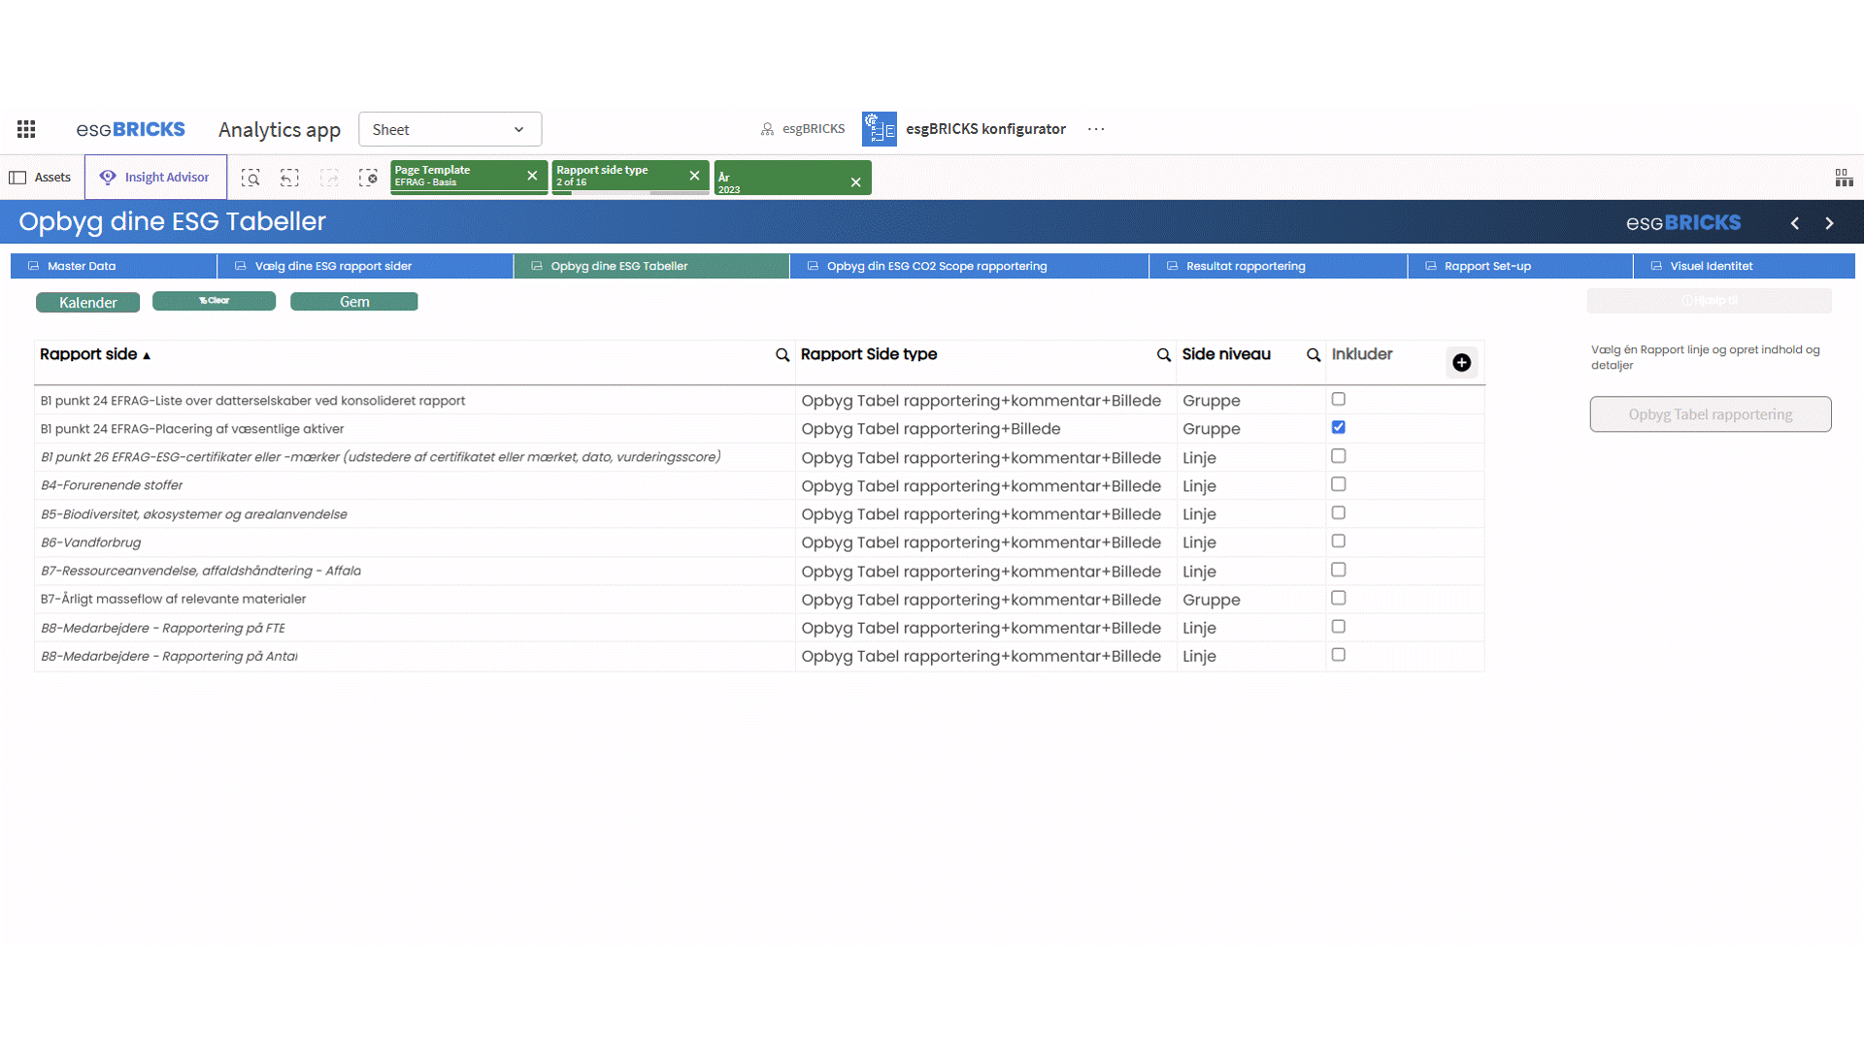The width and height of the screenshot is (1864, 1048).
Task: Click the faded Hjælp til button
Action: [1709, 301]
